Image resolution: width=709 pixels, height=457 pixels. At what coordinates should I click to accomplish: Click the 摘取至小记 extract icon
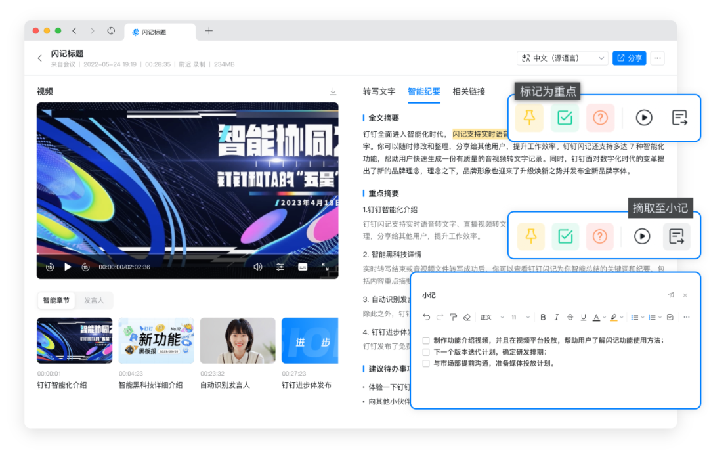[x=676, y=236]
